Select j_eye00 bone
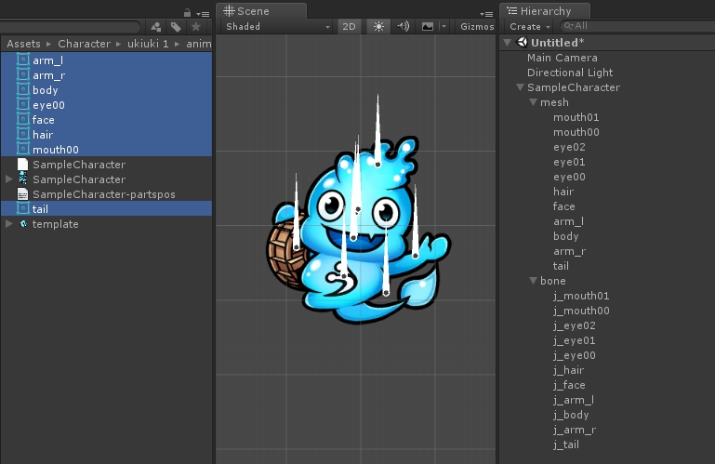This screenshot has height=464, width=715. (x=574, y=355)
